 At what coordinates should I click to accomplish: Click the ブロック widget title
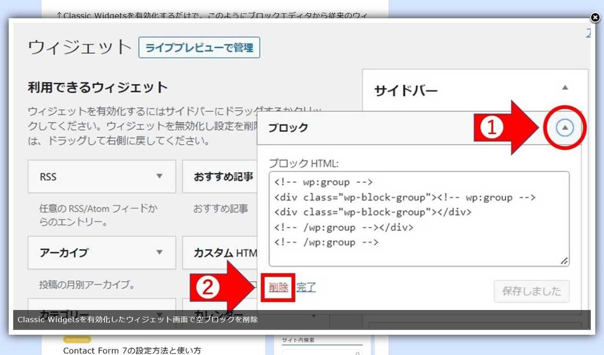point(288,128)
